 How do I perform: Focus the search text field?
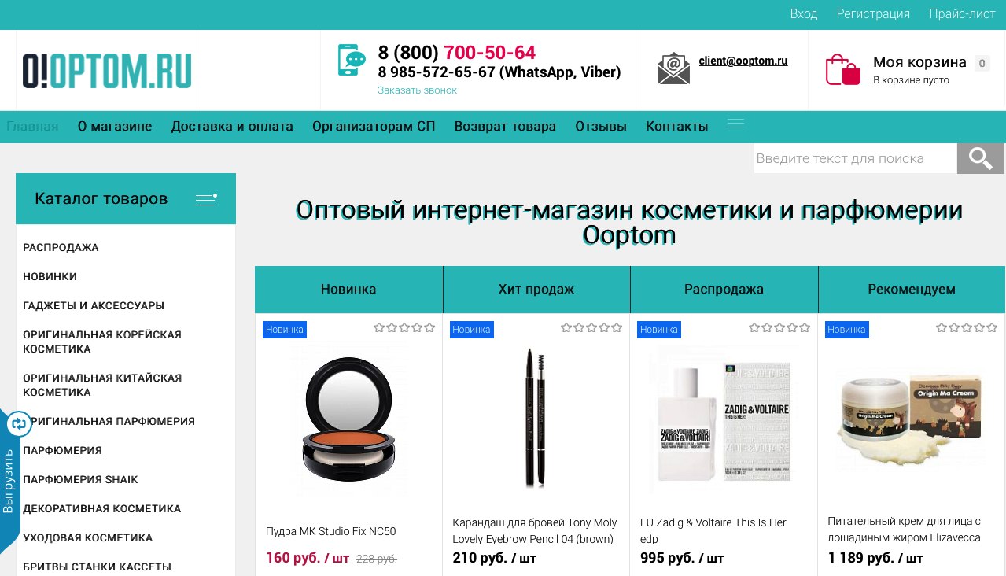855,158
